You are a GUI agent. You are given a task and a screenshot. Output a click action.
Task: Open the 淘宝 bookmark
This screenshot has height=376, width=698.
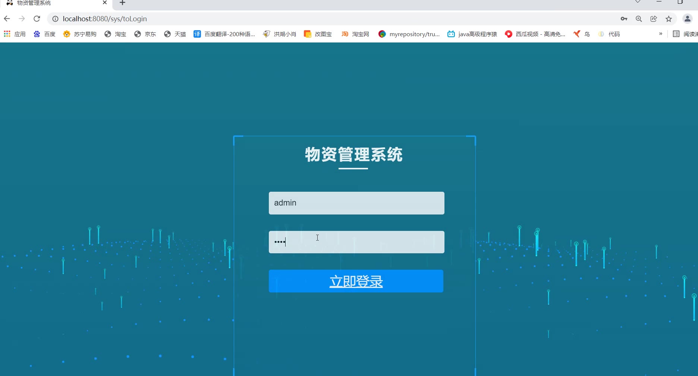click(x=115, y=34)
